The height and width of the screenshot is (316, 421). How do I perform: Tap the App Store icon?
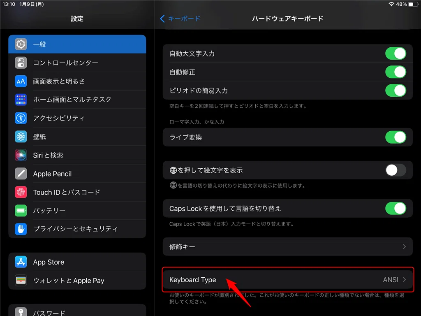click(x=21, y=262)
